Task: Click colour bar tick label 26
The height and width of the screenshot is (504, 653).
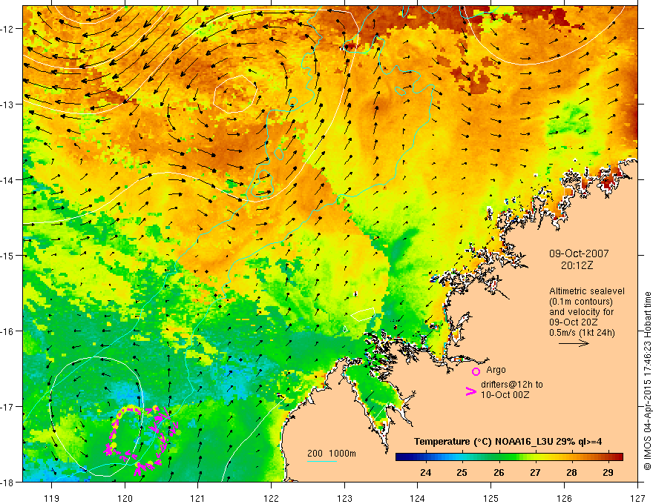Action: coord(499,472)
